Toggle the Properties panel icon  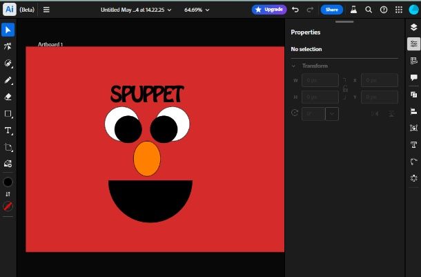click(413, 44)
